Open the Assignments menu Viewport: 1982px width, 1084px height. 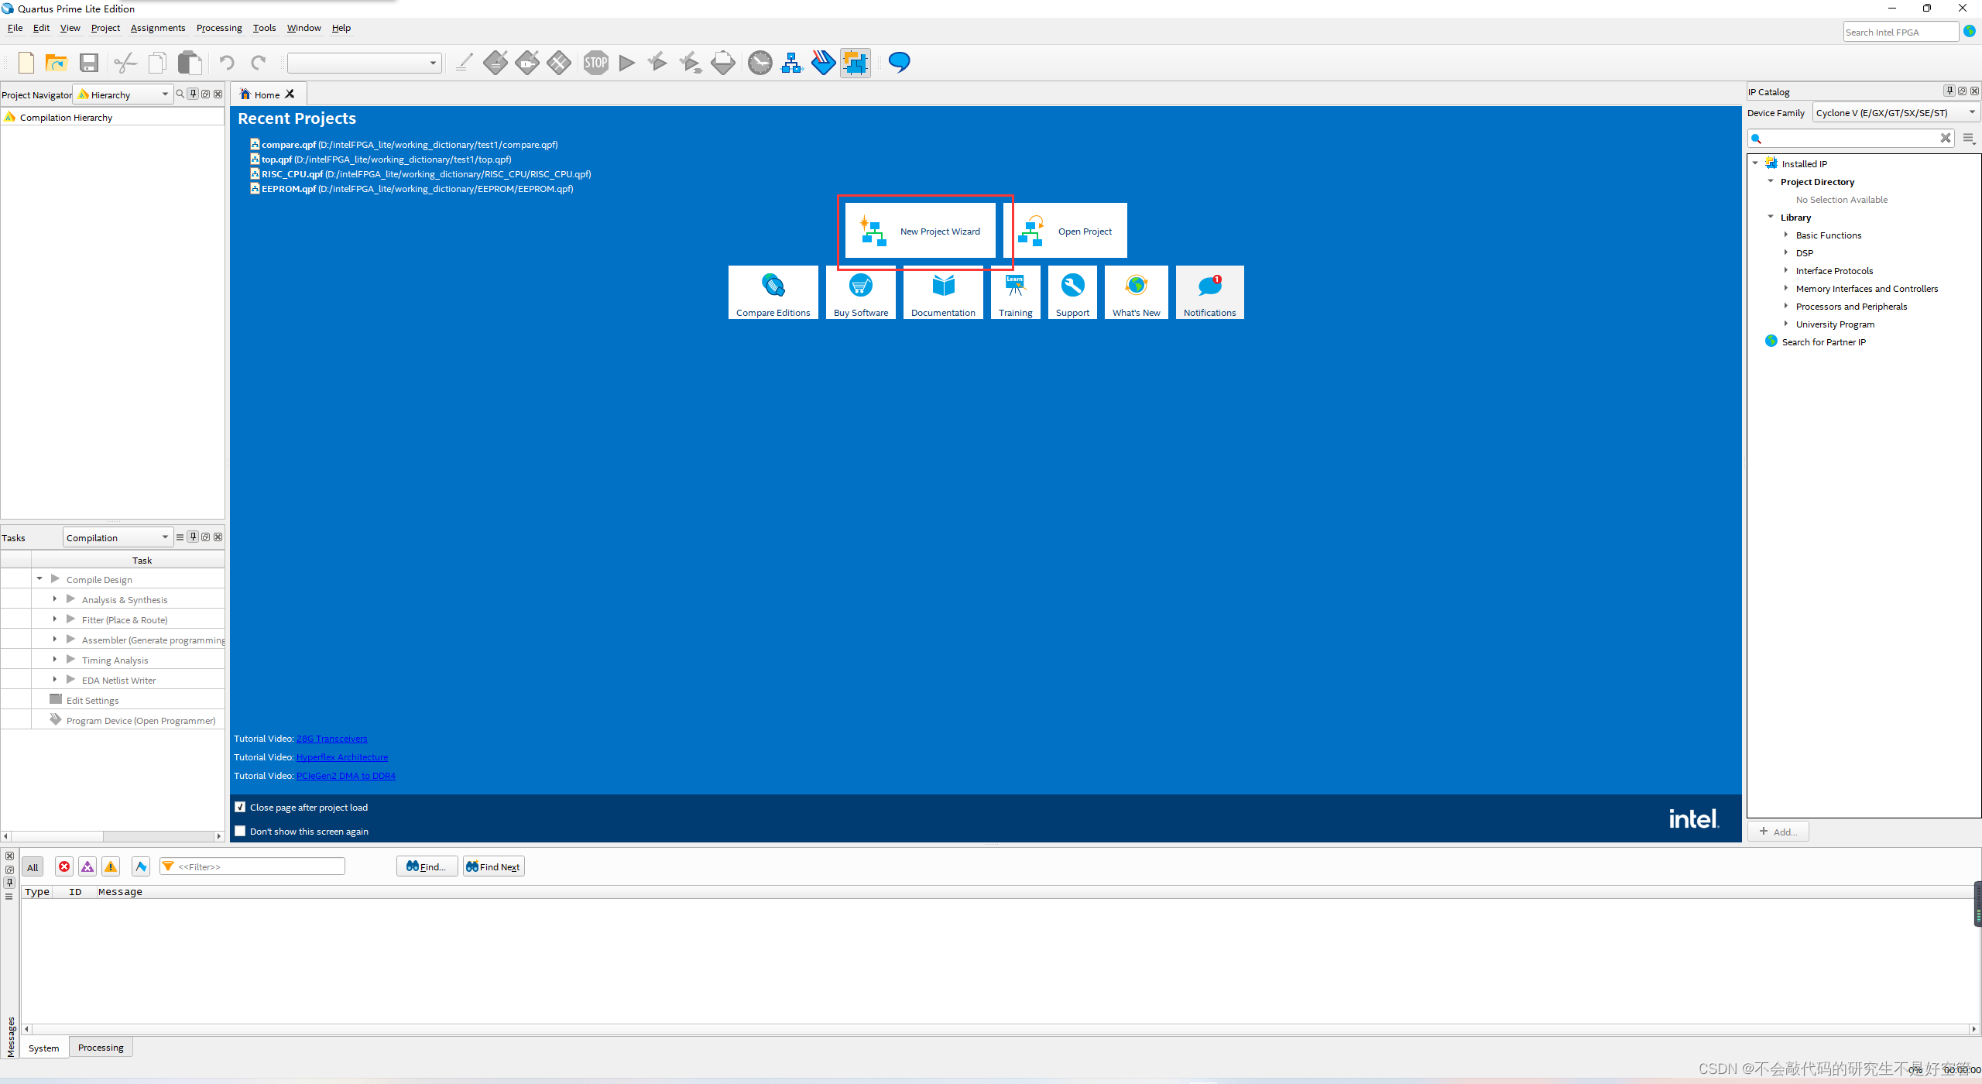point(158,28)
